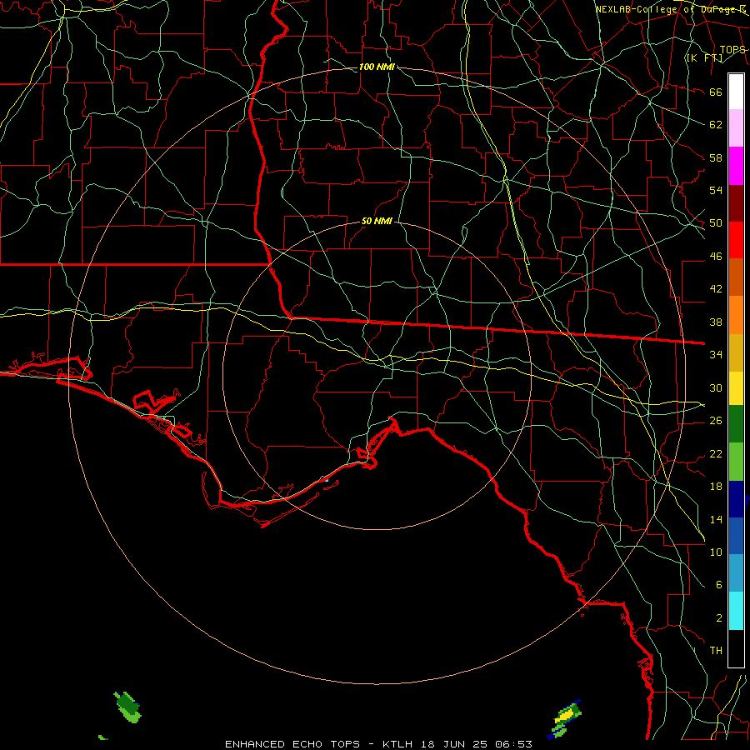The width and height of the screenshot is (750, 750).
Task: Select the dark orange legend swatch
Action: (x=736, y=277)
